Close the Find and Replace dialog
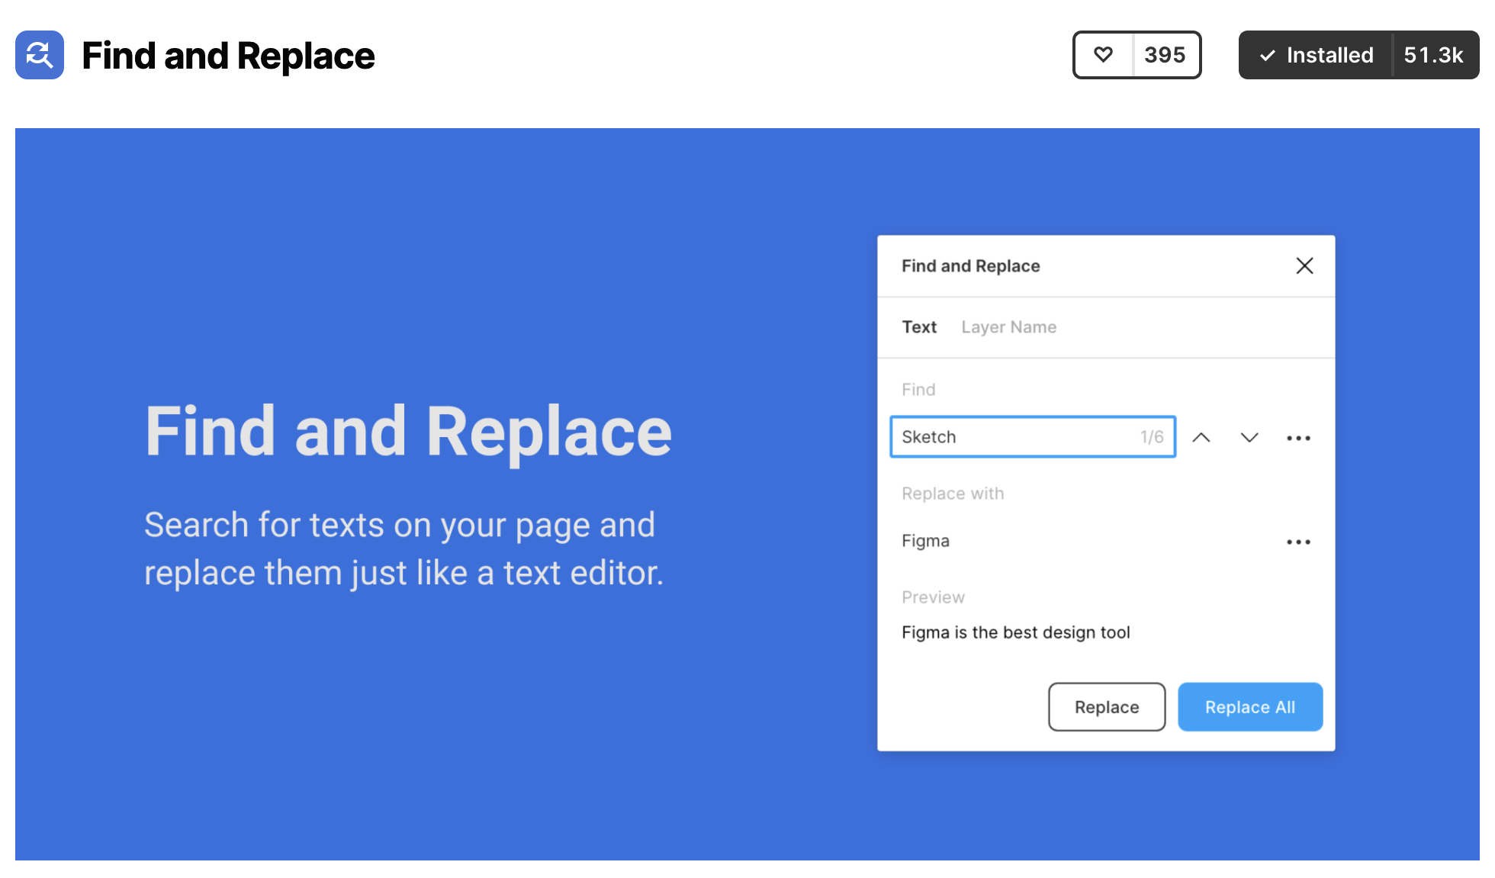This screenshot has height=878, width=1495. [x=1304, y=265]
